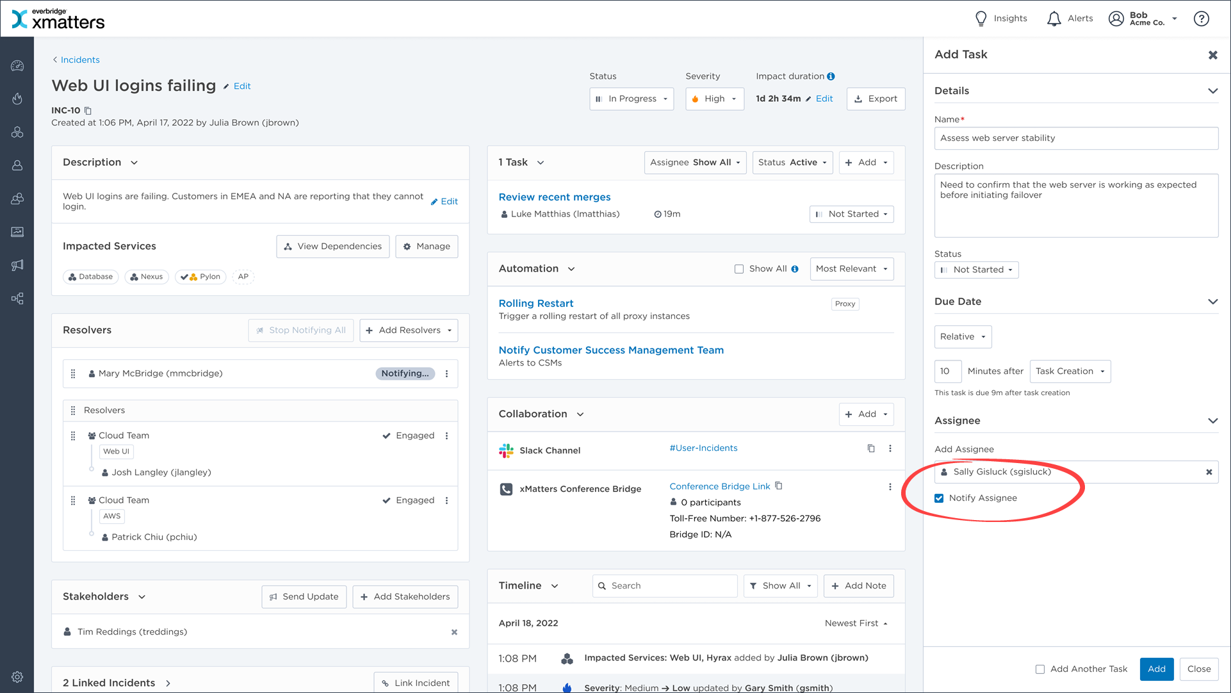Close the Add Task panel
The width and height of the screenshot is (1231, 693).
[x=1213, y=55]
